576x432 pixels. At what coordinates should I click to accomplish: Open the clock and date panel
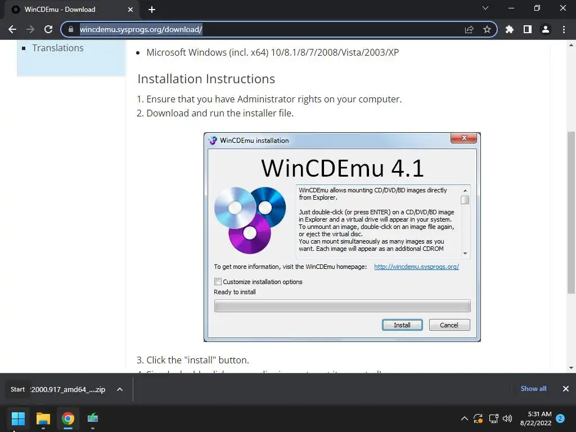click(x=535, y=418)
